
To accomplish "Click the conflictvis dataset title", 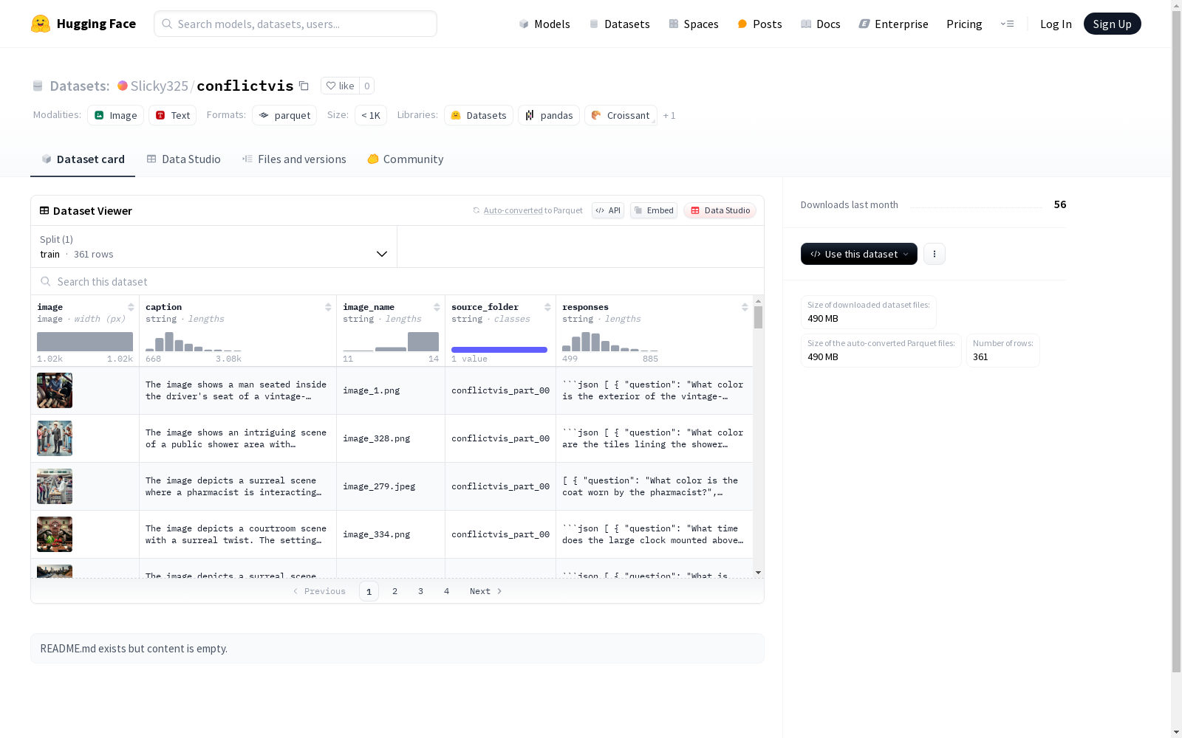I will pos(245,86).
